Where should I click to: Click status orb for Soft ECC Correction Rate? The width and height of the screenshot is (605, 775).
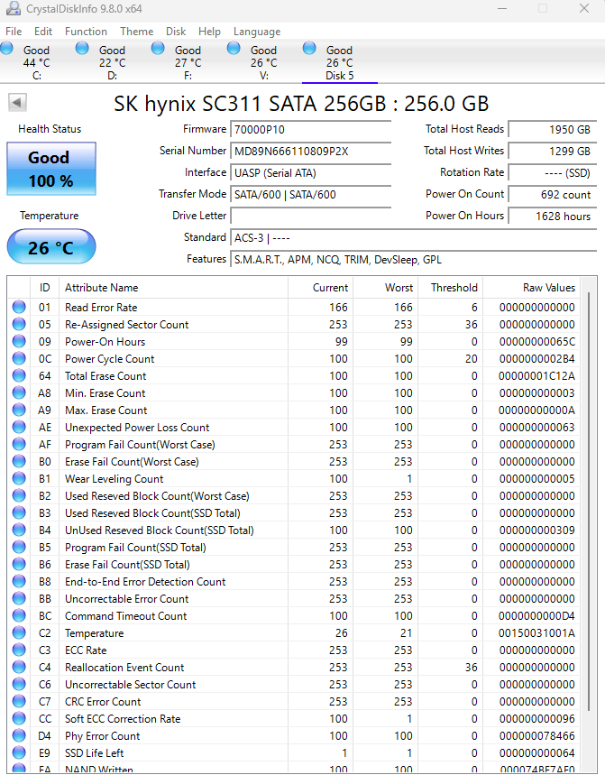point(19,719)
